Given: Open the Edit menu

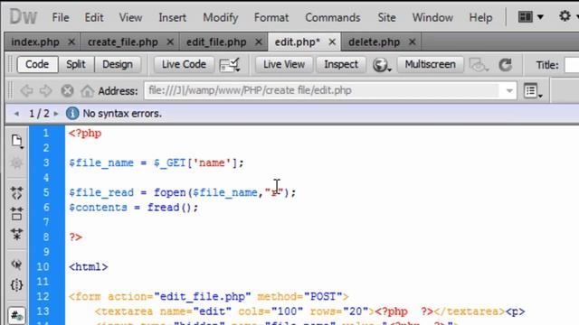Looking at the screenshot, I should coord(94,17).
